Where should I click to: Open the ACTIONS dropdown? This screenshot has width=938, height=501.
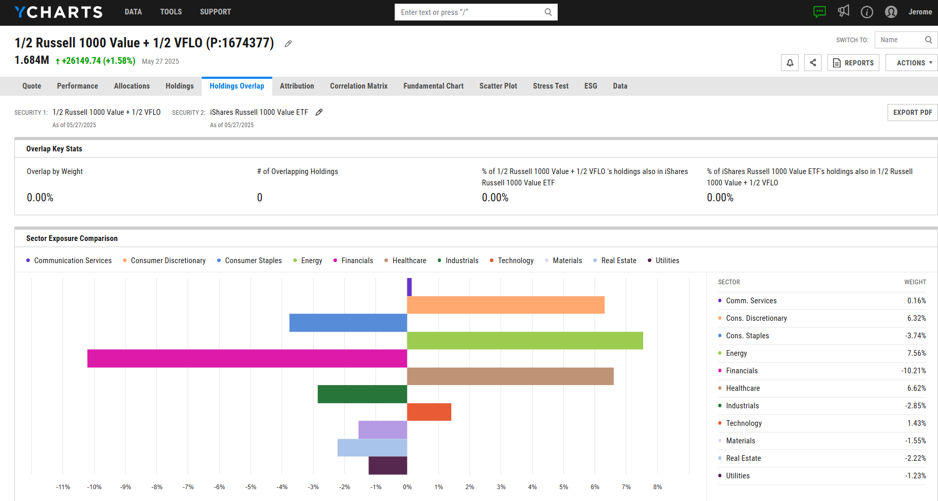(x=911, y=62)
